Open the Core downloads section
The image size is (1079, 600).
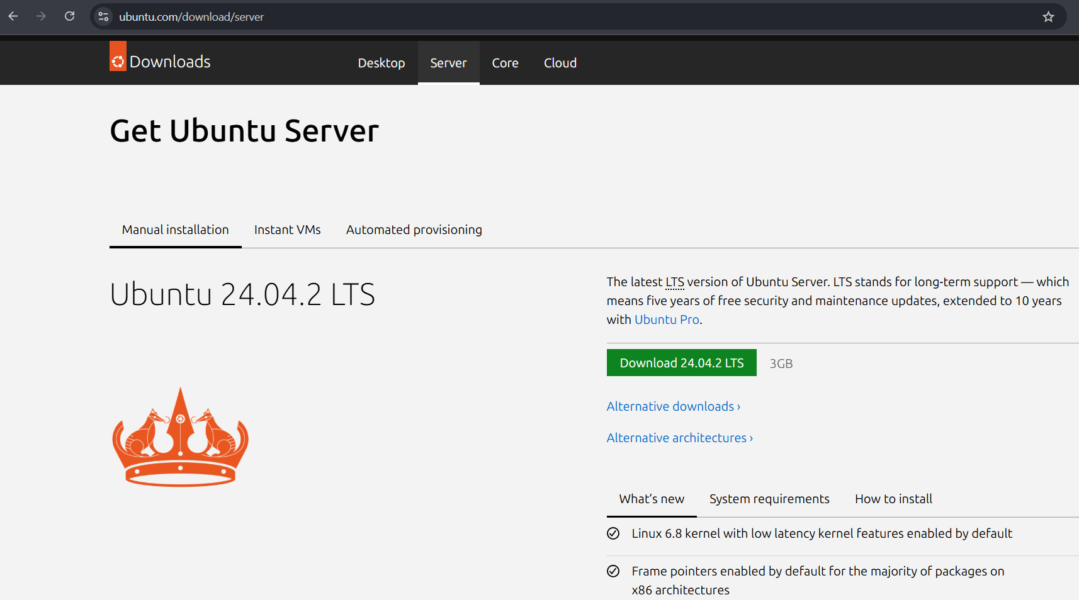506,63
